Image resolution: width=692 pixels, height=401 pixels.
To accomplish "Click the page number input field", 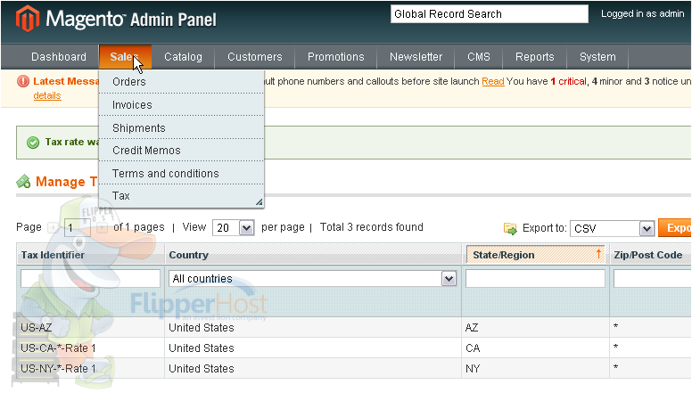I will coord(78,228).
